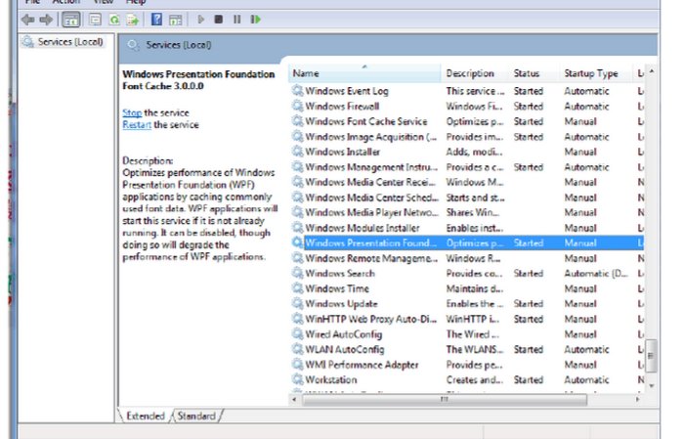Switch to the Standard tab
Image resolution: width=684 pixels, height=439 pixels.
point(196,416)
